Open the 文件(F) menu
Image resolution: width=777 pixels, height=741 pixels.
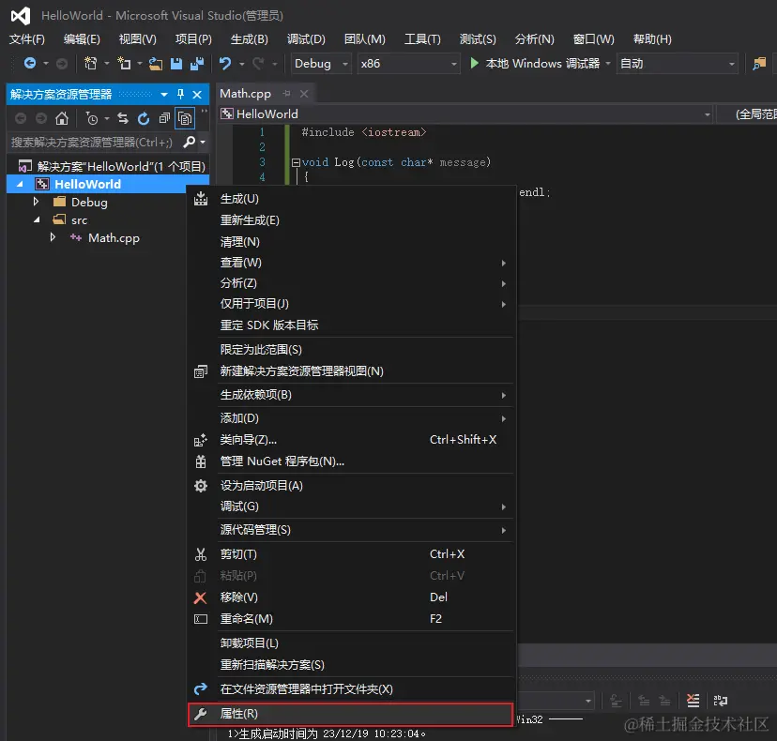click(27, 39)
